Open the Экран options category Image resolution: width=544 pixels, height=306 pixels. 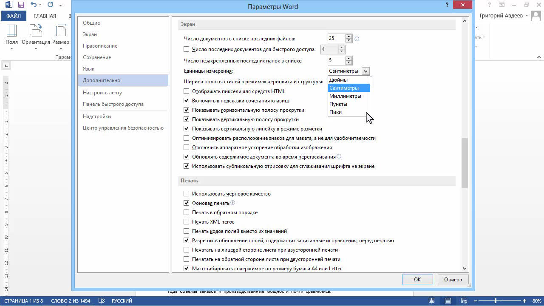click(123, 34)
